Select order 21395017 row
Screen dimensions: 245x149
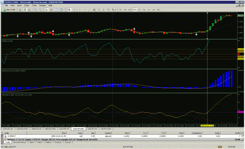pos(122,136)
